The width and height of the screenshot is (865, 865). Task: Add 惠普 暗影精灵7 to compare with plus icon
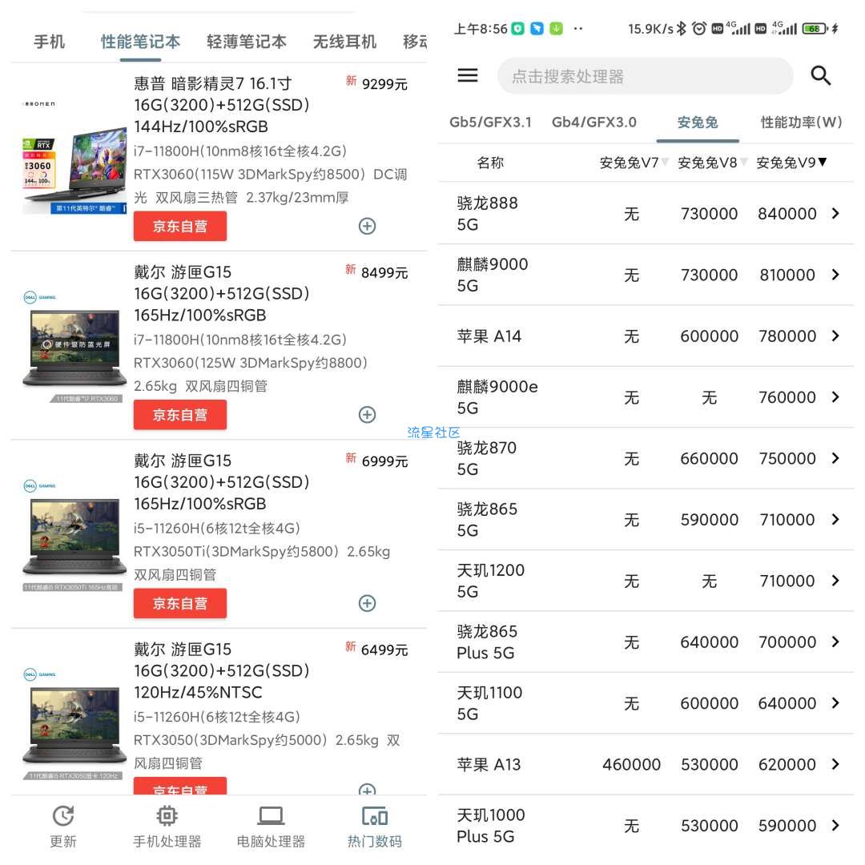tap(367, 226)
